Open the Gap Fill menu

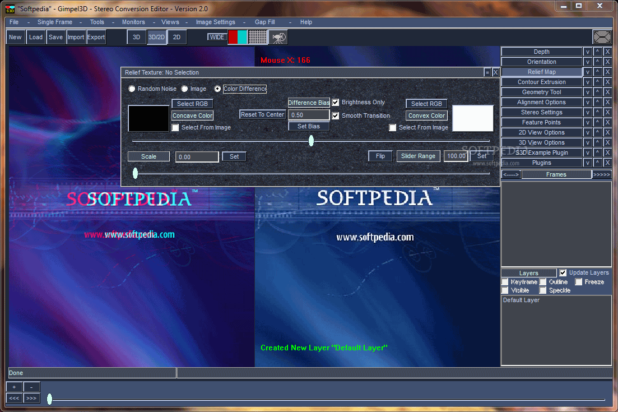[265, 22]
